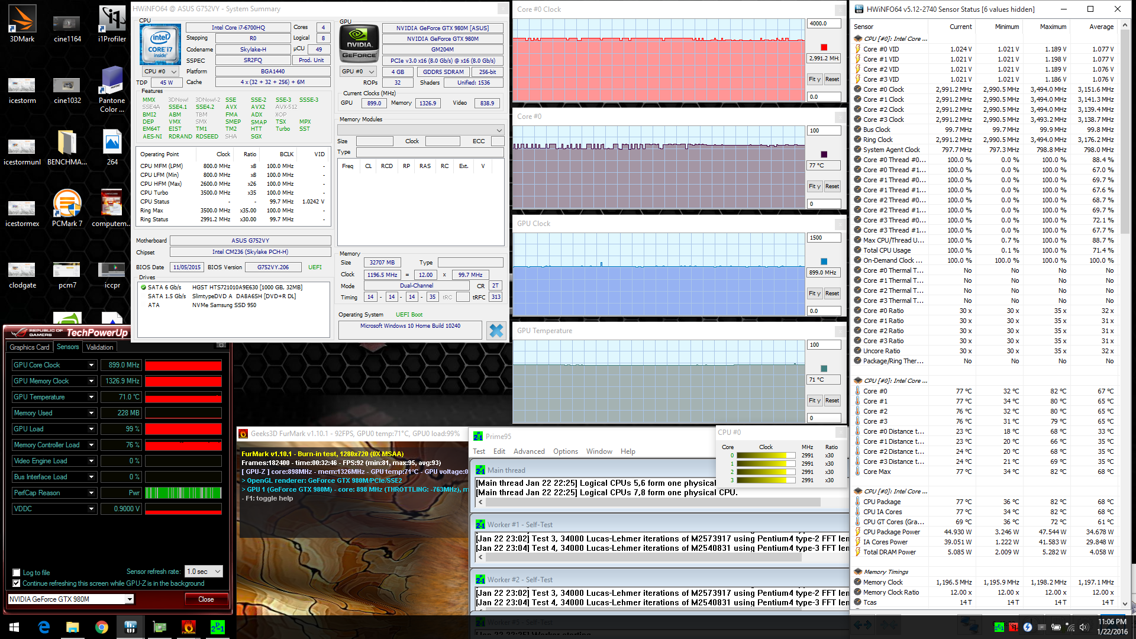Screen dimensions: 1136x639
Task: Switch to the Graphics Card tab
Action: coord(30,347)
